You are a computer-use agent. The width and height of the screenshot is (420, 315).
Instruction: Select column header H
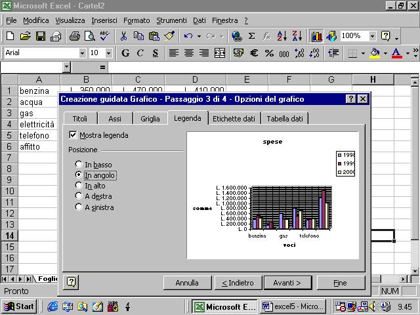(x=373, y=79)
